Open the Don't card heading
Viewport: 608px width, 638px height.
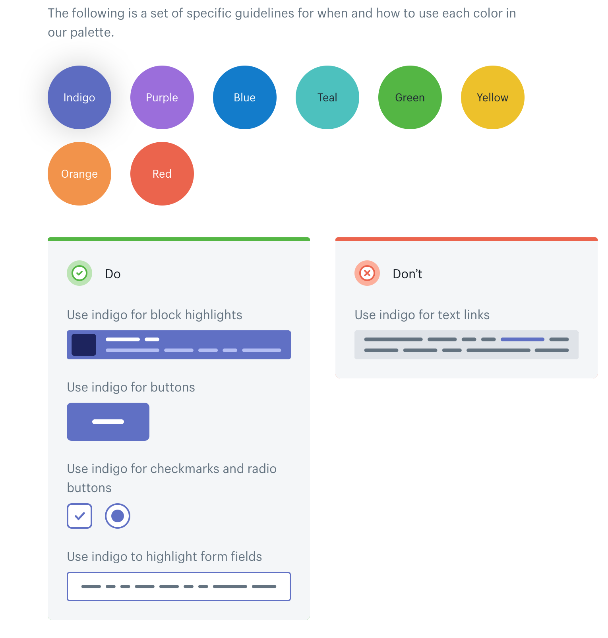(x=407, y=273)
